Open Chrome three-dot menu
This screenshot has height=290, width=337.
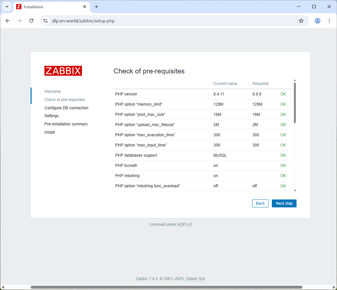(x=329, y=21)
